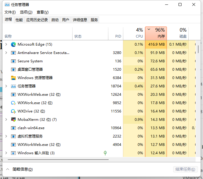This screenshot has width=203, height=179.
Task: Select PID 4904 cell
Action: pos(117,145)
